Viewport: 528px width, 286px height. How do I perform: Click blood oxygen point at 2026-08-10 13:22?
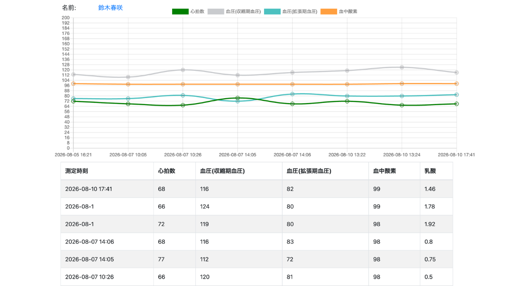click(347, 84)
